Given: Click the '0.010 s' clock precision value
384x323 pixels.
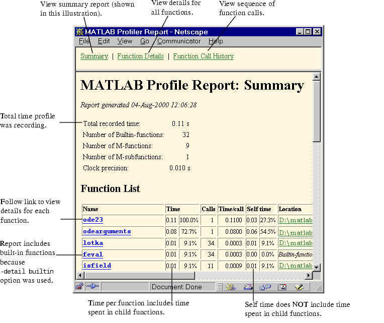Looking at the screenshot, I should [x=180, y=168].
